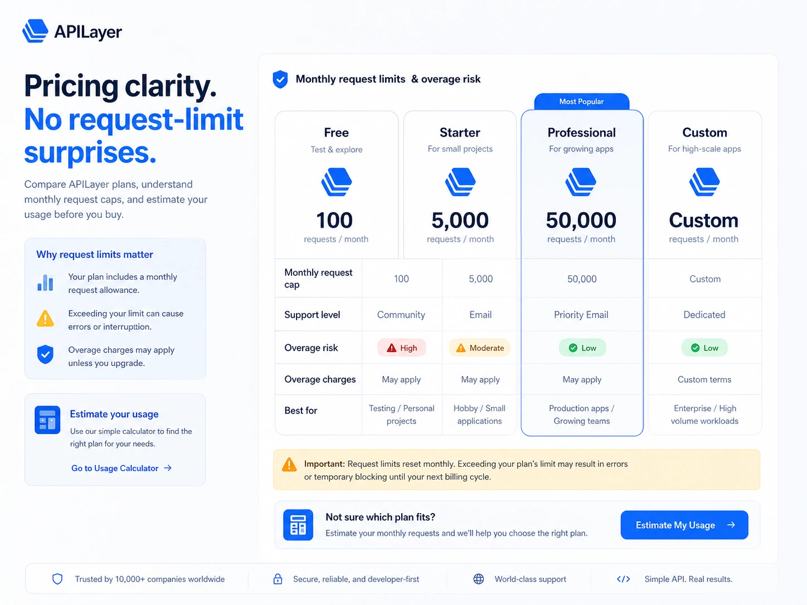The height and width of the screenshot is (605, 807).
Task: Click the '50,000' large request count
Action: click(x=581, y=221)
